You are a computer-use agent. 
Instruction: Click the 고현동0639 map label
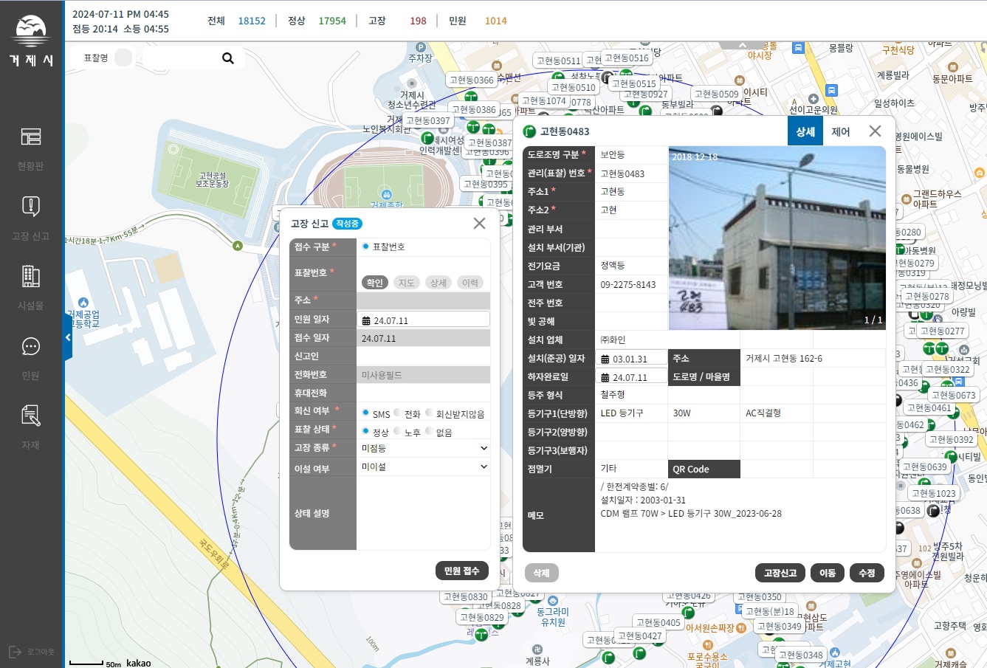coord(924,467)
